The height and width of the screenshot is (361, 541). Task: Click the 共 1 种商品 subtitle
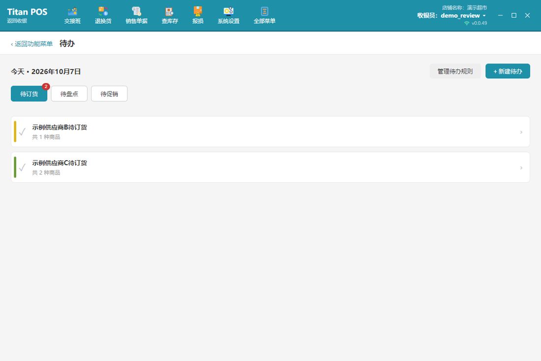[46, 137]
